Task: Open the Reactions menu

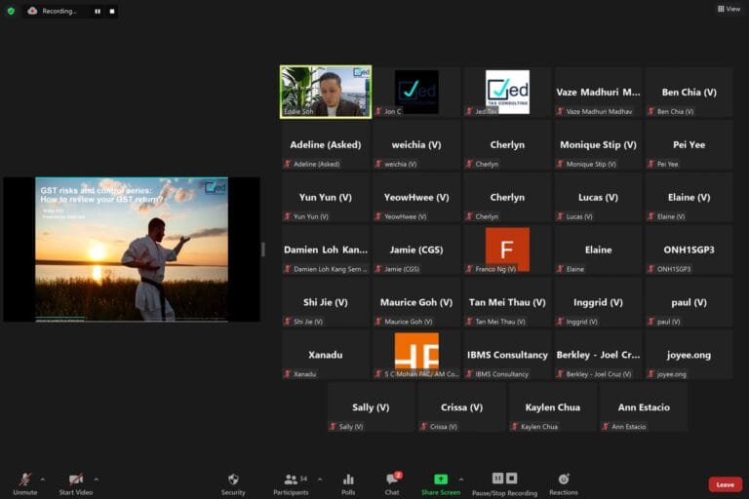Action: [x=564, y=480]
